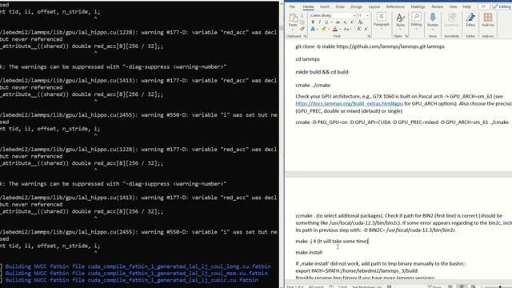Open Styles pane launcher
Viewport: 512px width, 288px height.
(406, 36)
